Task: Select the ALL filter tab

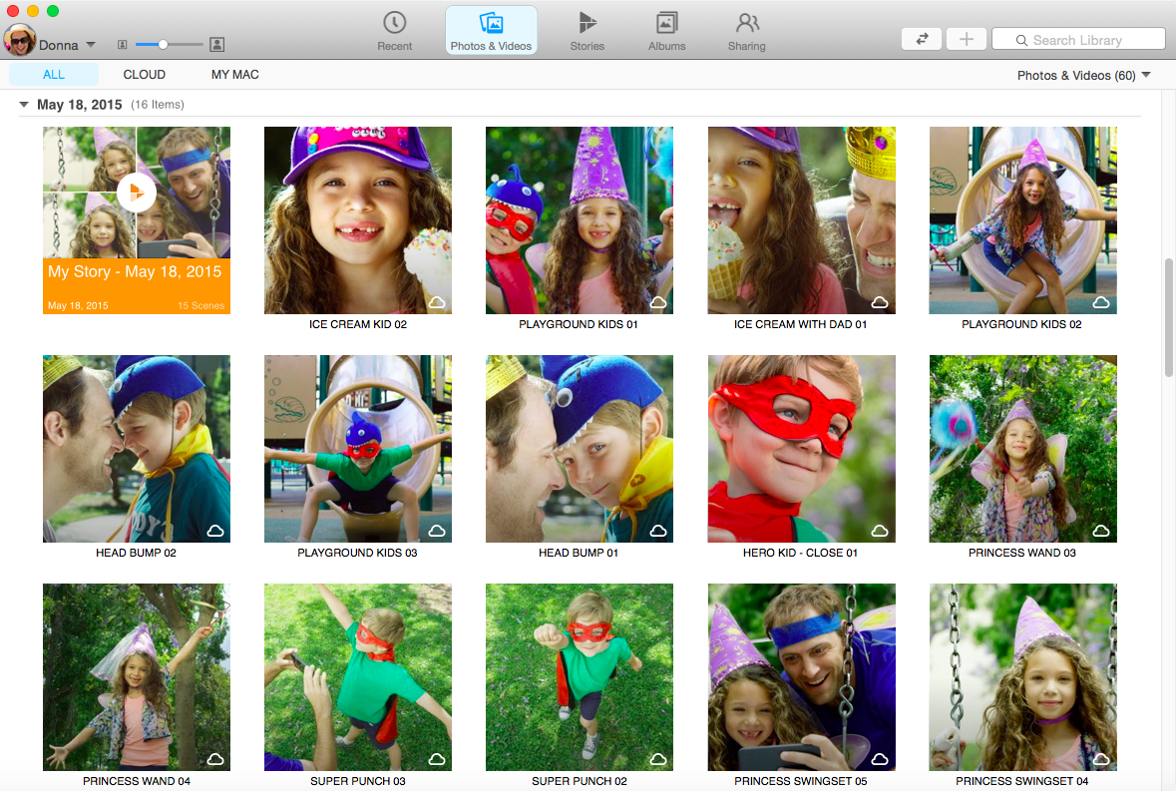Action: click(54, 75)
